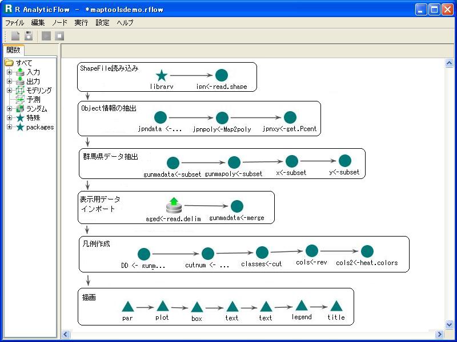
Task: Click the vertical scrollbar down arrow
Action: click(449, 324)
